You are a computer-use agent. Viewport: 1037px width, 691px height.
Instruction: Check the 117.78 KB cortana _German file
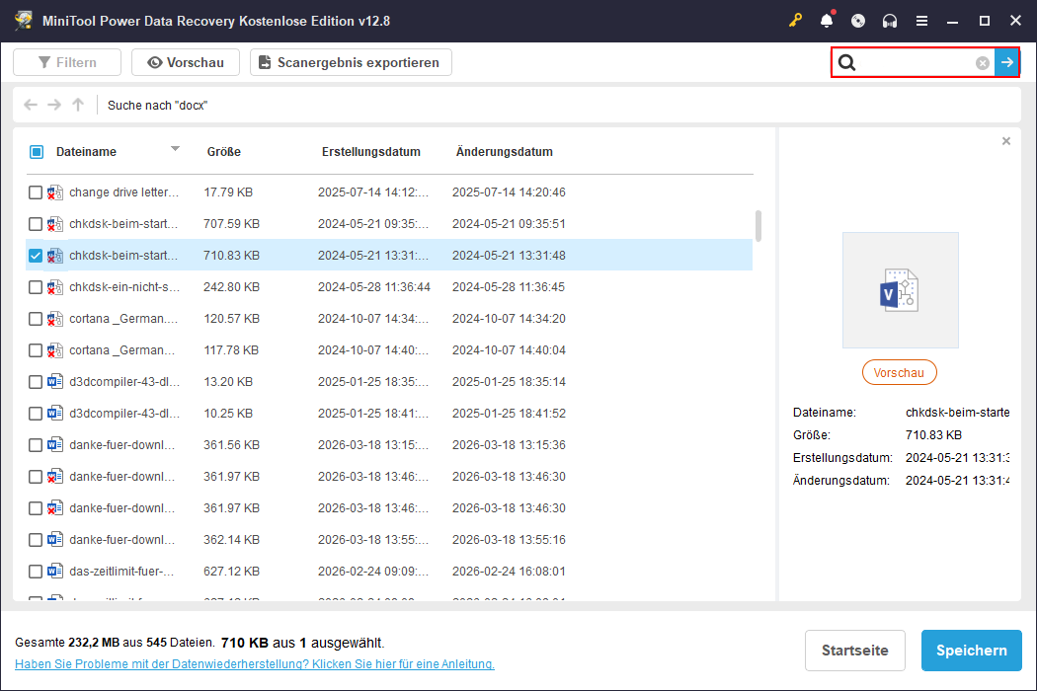point(36,350)
